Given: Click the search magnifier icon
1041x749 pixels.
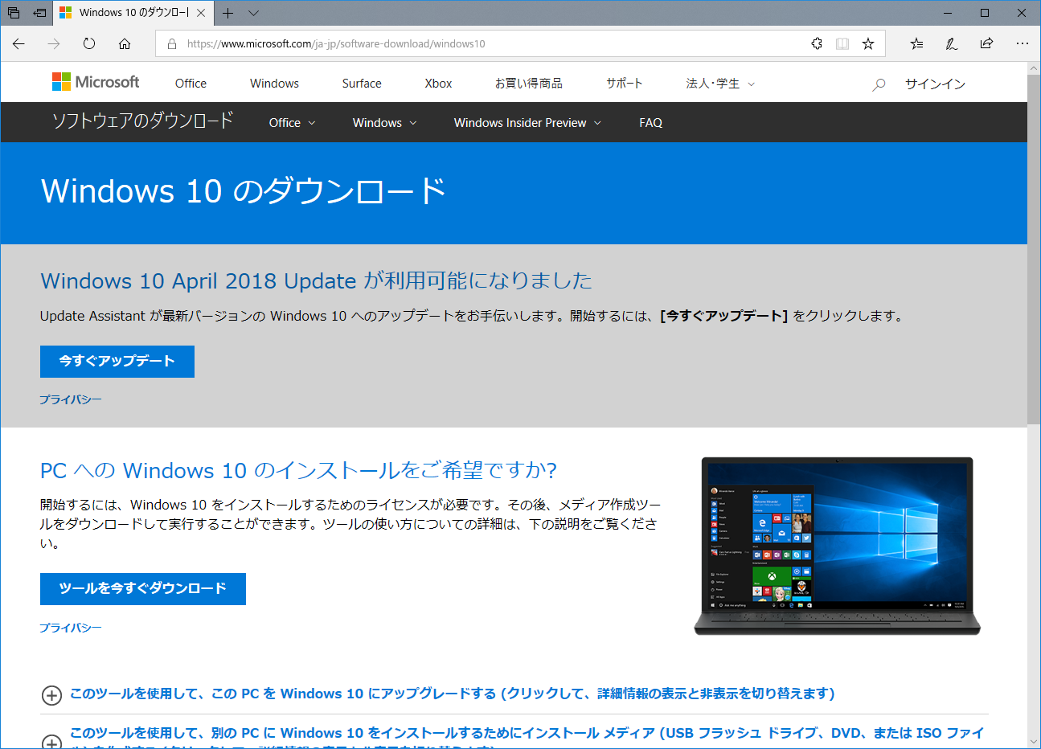Looking at the screenshot, I should [879, 84].
